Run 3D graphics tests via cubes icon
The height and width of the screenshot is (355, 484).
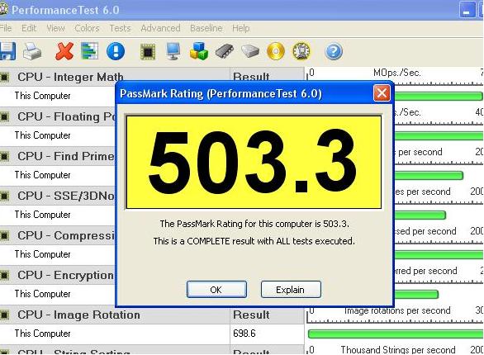tap(199, 51)
